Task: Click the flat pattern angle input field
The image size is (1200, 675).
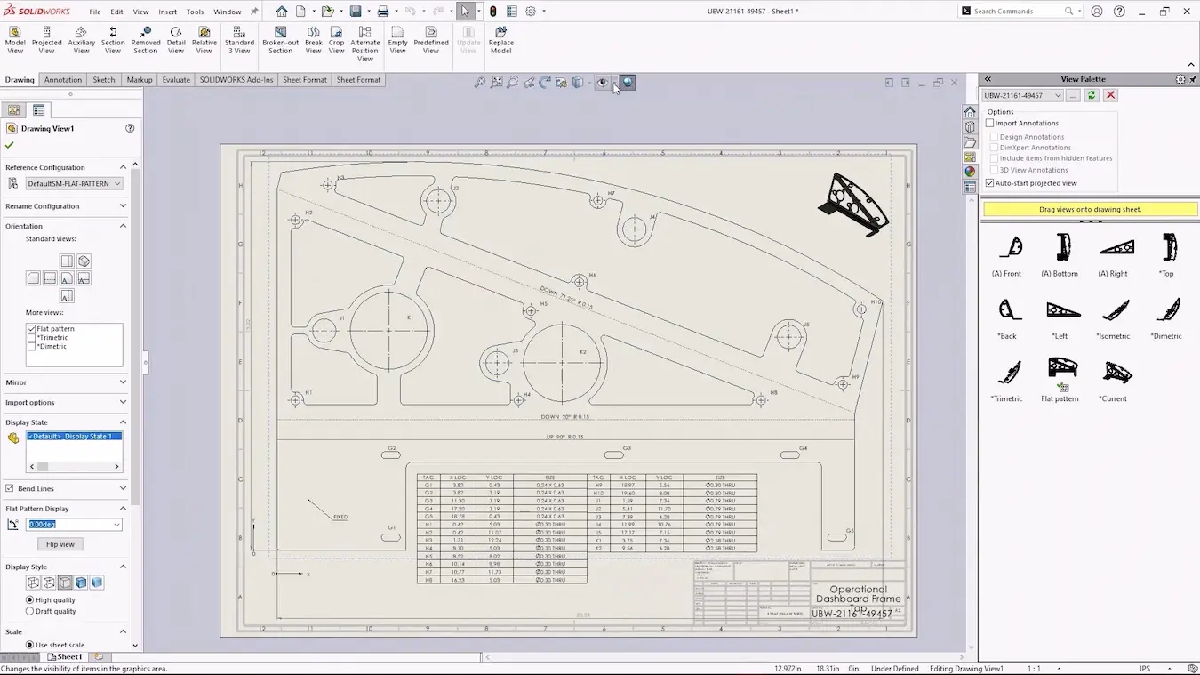Action: tap(68, 525)
